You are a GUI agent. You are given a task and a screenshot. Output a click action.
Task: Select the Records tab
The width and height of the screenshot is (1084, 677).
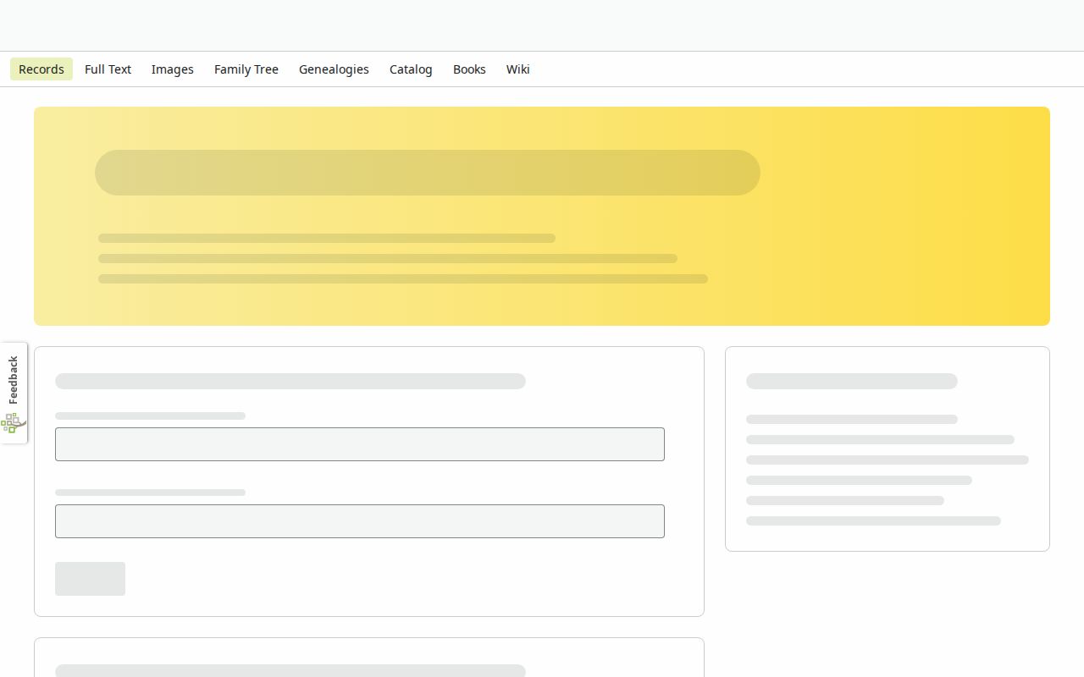tap(41, 69)
